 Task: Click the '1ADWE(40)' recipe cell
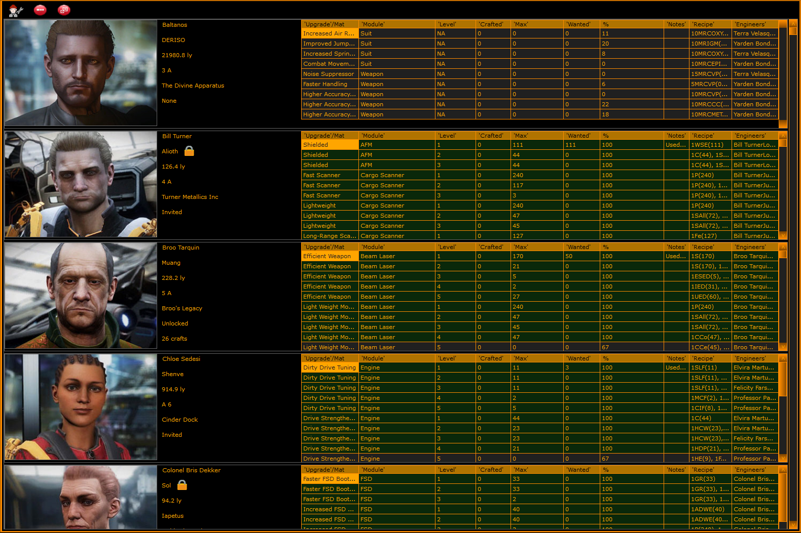click(710, 509)
